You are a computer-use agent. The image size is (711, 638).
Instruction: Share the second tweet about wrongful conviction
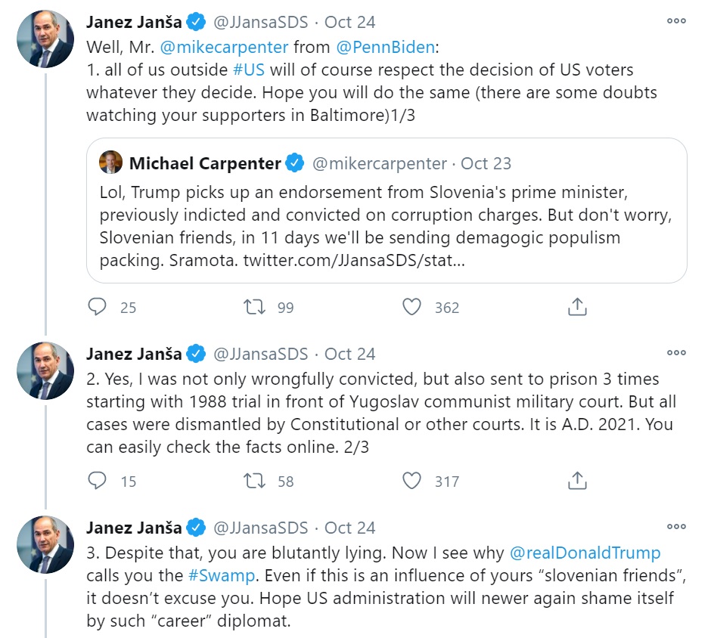(576, 481)
